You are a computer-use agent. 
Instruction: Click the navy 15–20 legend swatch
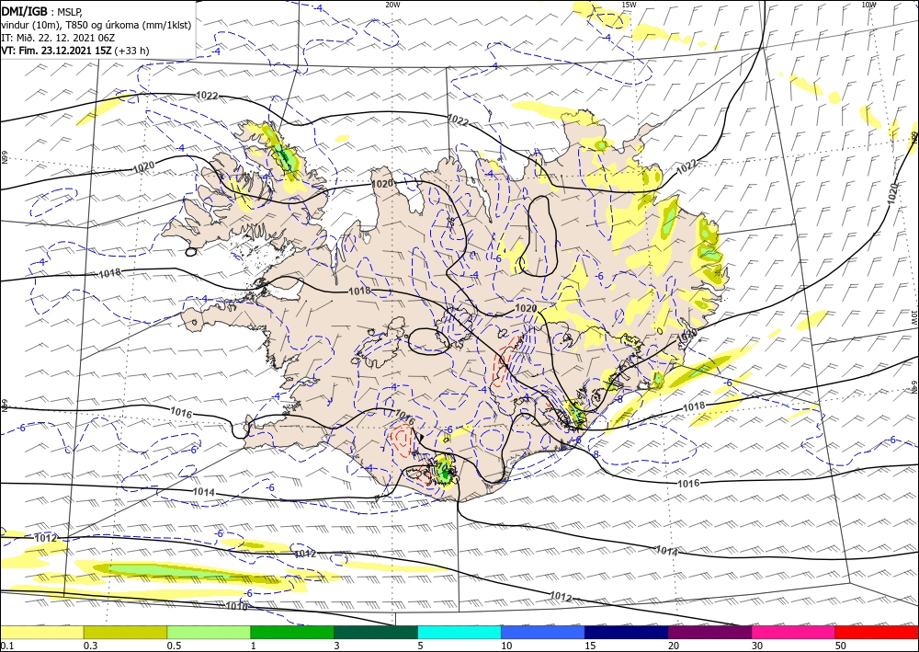coord(627,632)
